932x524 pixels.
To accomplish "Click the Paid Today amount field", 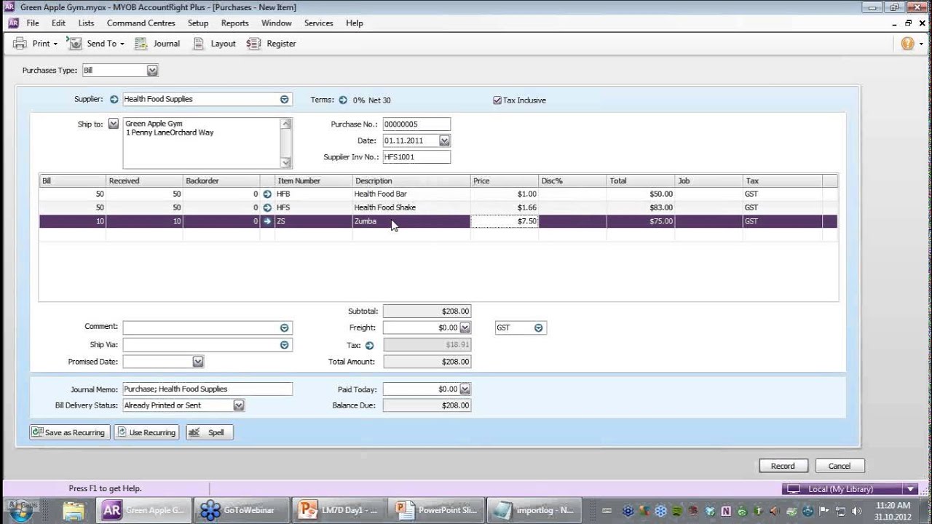I will pyautogui.click(x=421, y=389).
